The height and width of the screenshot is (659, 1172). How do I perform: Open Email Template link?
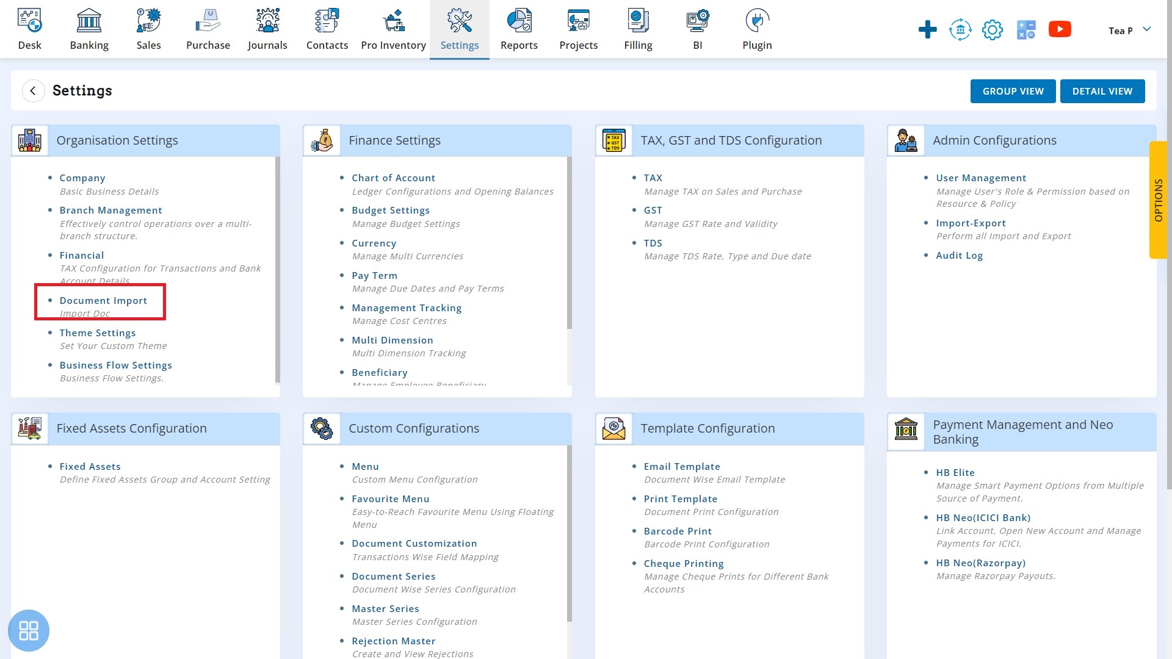(x=682, y=466)
